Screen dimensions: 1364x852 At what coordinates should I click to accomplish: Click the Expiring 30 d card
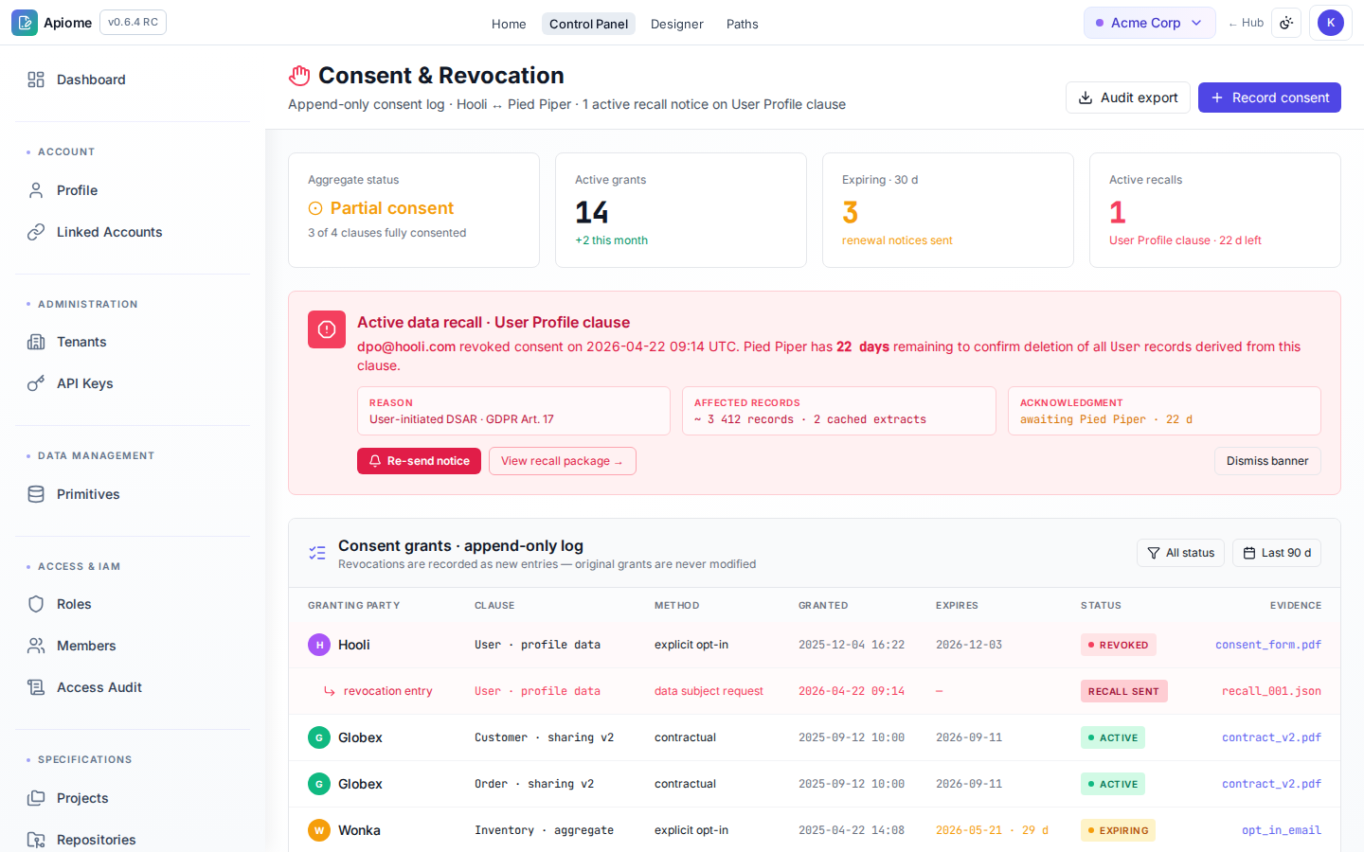(x=948, y=210)
